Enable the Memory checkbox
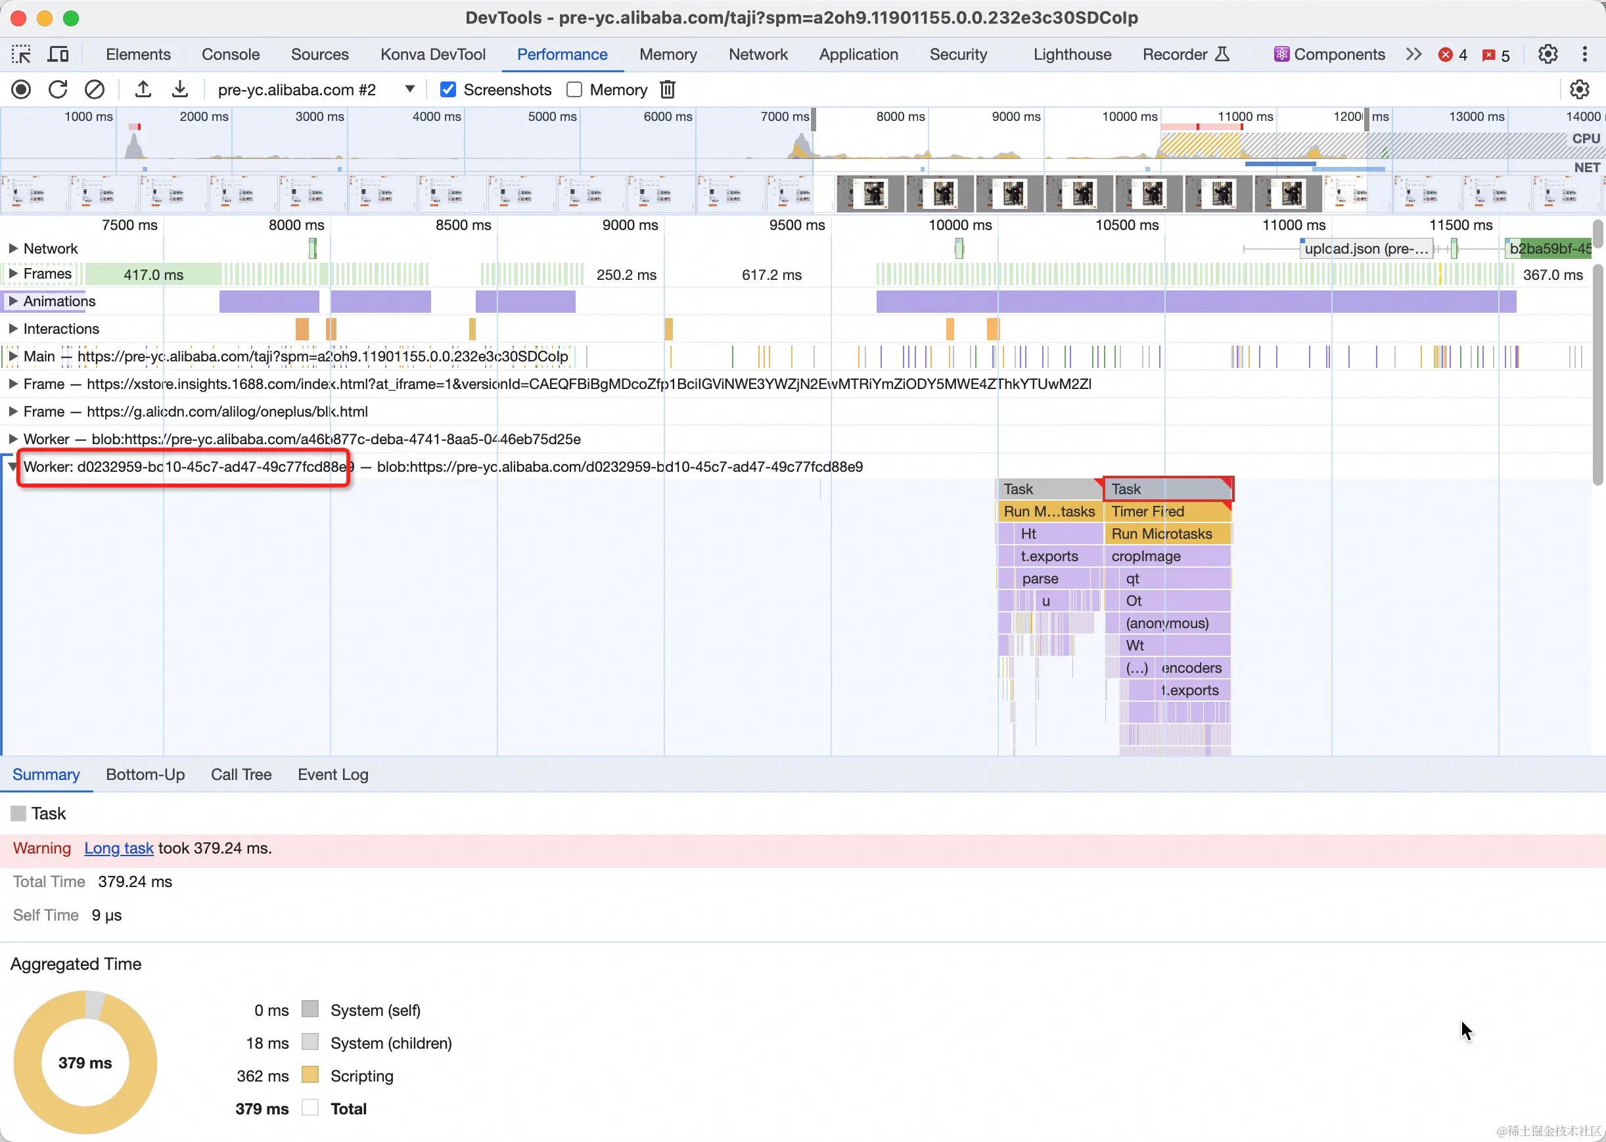Image resolution: width=1606 pixels, height=1142 pixels. click(574, 89)
